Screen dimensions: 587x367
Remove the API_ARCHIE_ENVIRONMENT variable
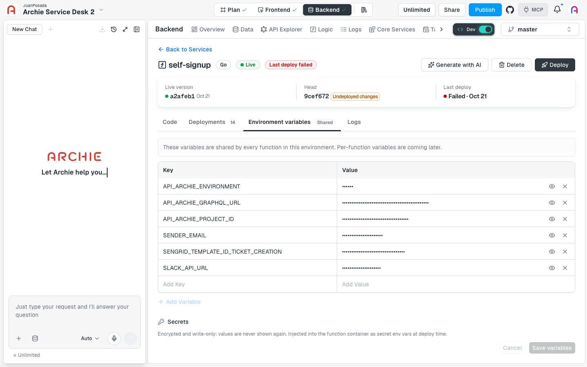(x=565, y=186)
